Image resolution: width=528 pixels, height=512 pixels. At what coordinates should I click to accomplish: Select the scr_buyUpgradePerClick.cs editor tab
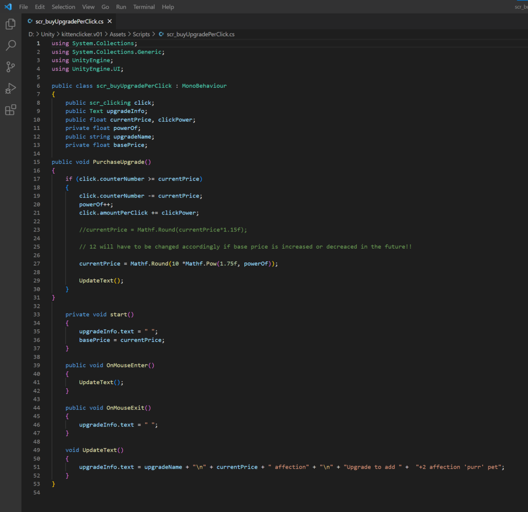tap(69, 22)
